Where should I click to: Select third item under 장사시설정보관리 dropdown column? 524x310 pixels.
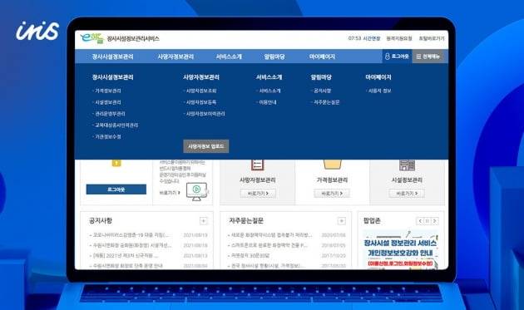[109, 114]
